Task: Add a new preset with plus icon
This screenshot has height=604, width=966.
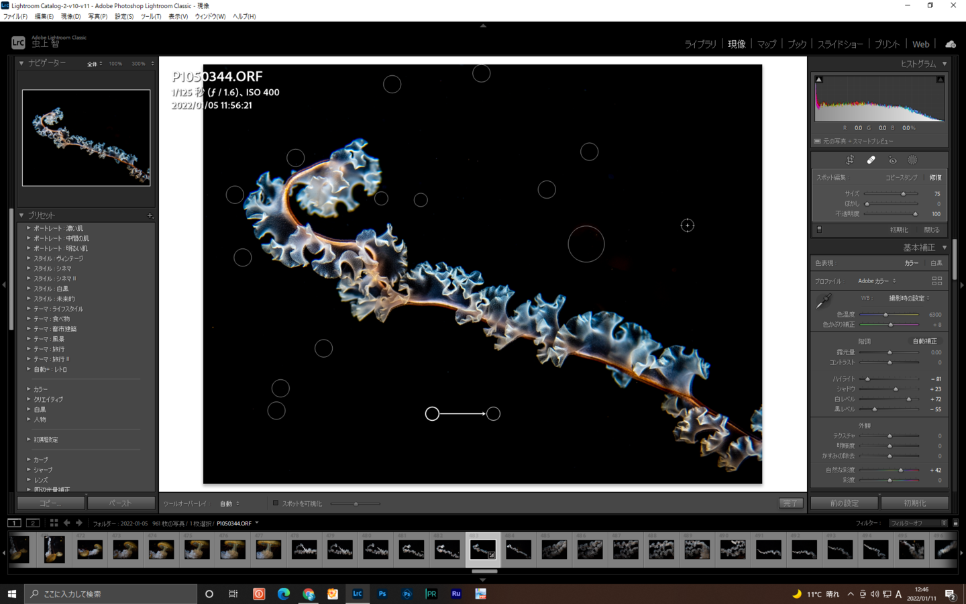Action: [150, 215]
